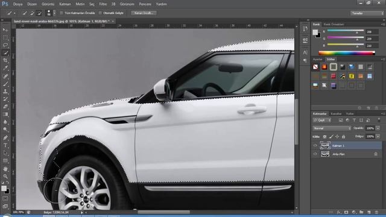The image size is (386, 217).
Task: Select the Dodge tool
Action: tap(5, 130)
